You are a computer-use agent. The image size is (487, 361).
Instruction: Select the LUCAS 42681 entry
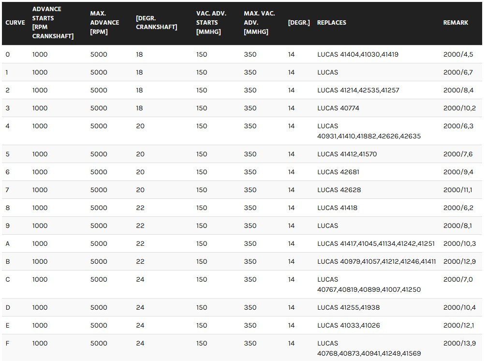pos(338,172)
